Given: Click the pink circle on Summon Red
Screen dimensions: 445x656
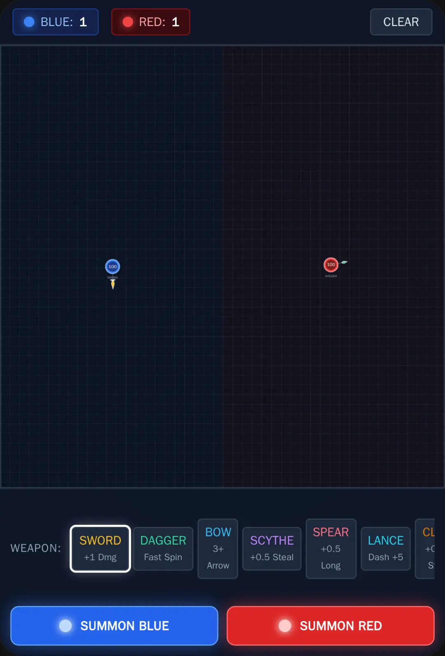Looking at the screenshot, I should click(285, 625).
